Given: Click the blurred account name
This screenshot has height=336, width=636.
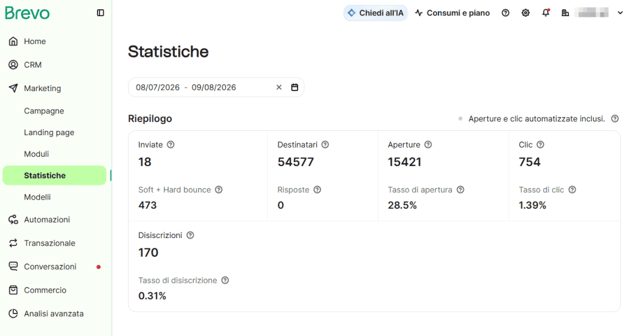Looking at the screenshot, I should (592, 13).
